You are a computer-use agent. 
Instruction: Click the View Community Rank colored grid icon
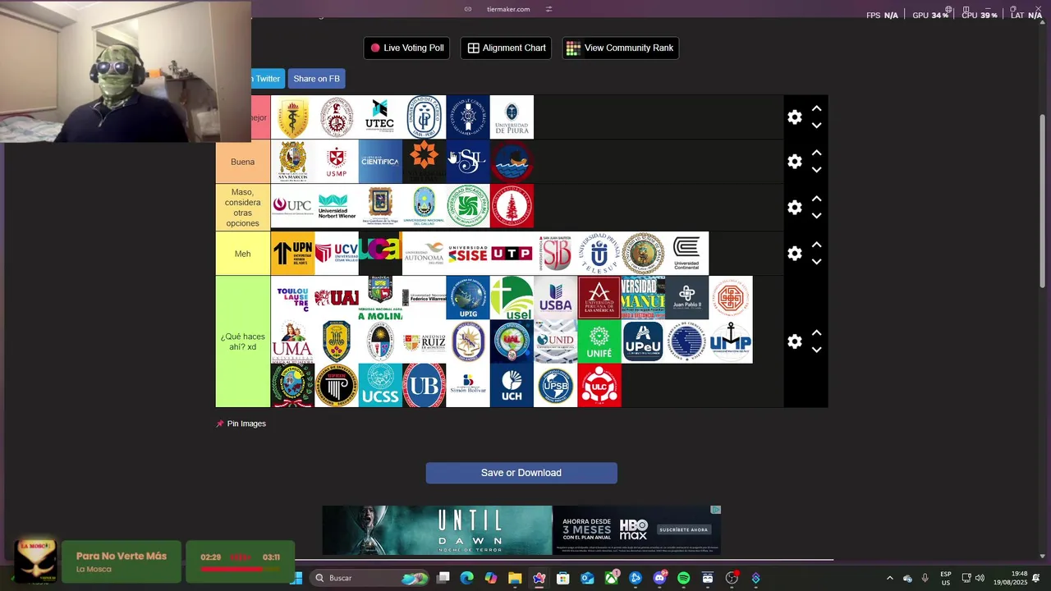(573, 48)
